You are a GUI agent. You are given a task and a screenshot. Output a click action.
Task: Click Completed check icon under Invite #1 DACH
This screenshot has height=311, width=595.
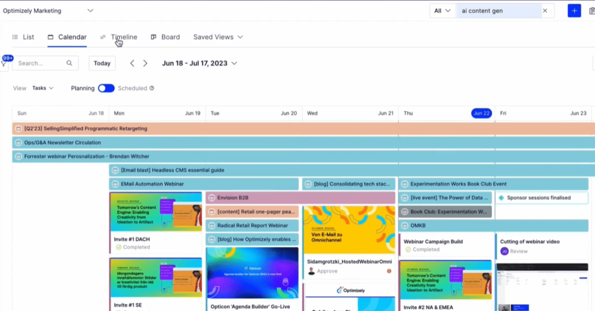pos(119,247)
